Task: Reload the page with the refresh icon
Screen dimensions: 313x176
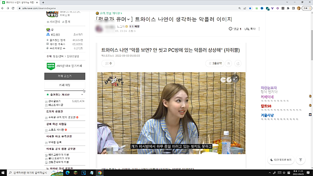Action: [x=13, y=8]
